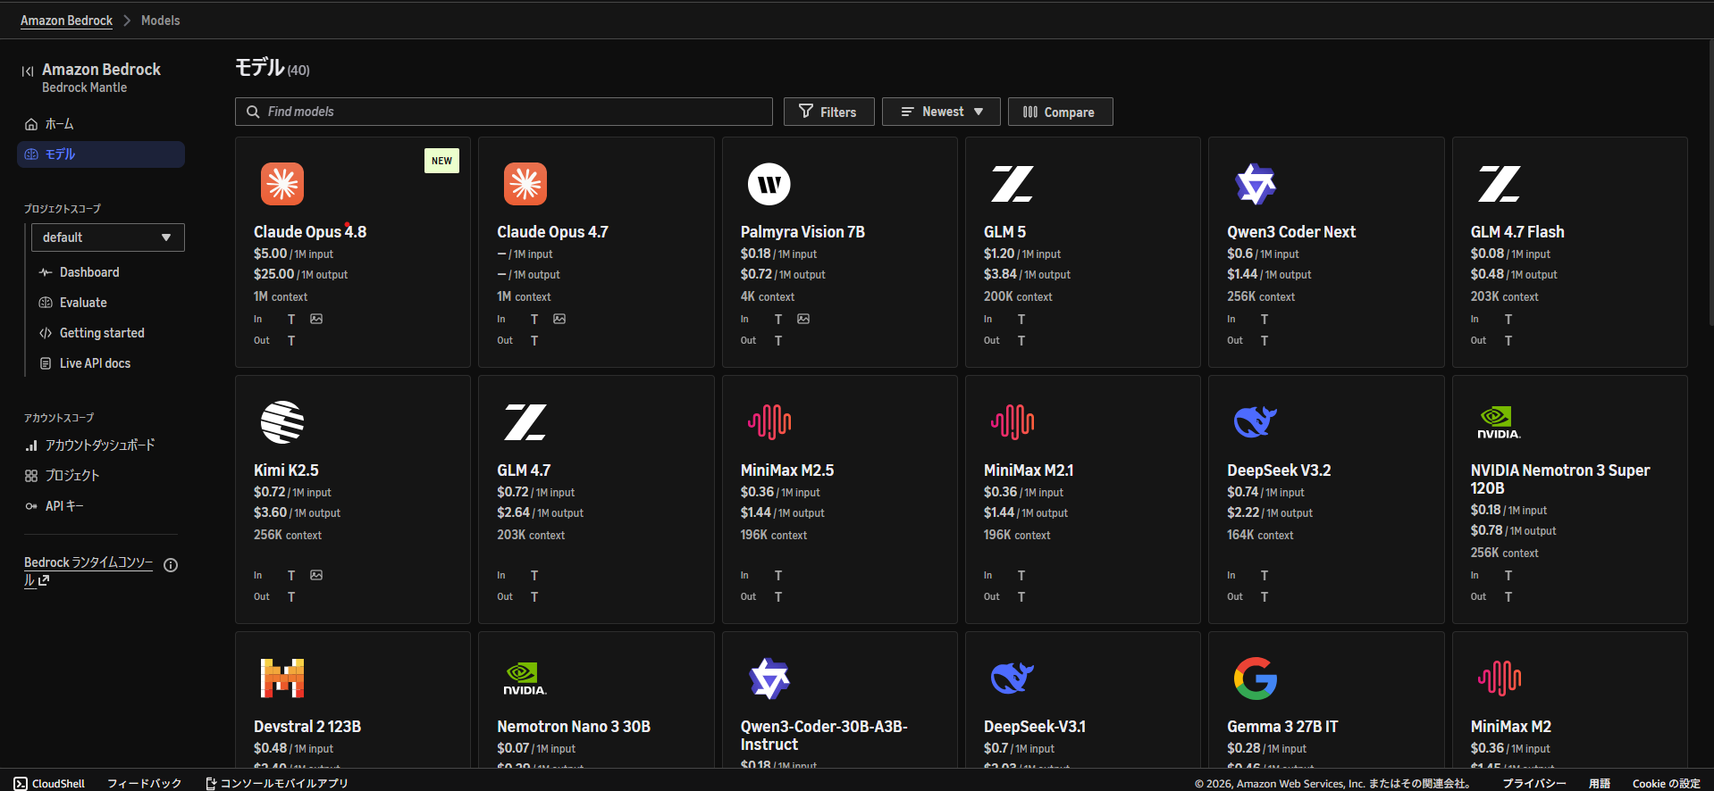Viewport: 1714px width, 791px height.
Task: Click the page vertical scrollbar
Action: click(x=1710, y=183)
